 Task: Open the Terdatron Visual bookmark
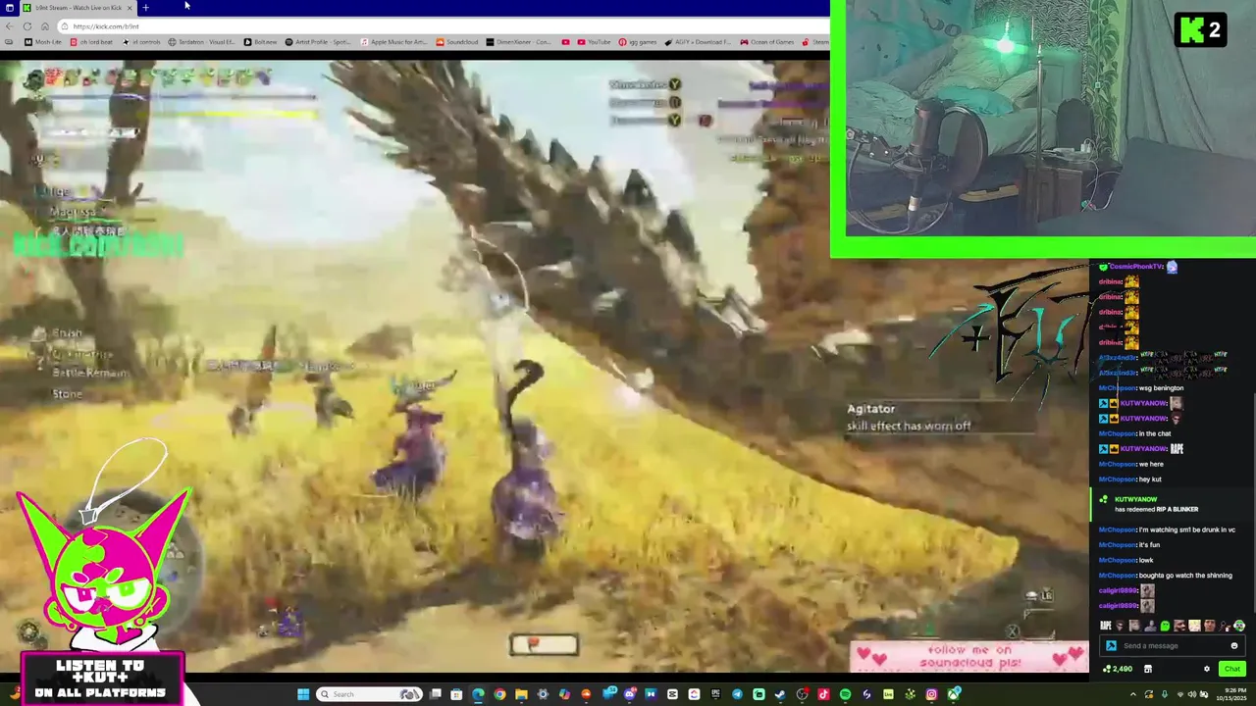(x=201, y=42)
